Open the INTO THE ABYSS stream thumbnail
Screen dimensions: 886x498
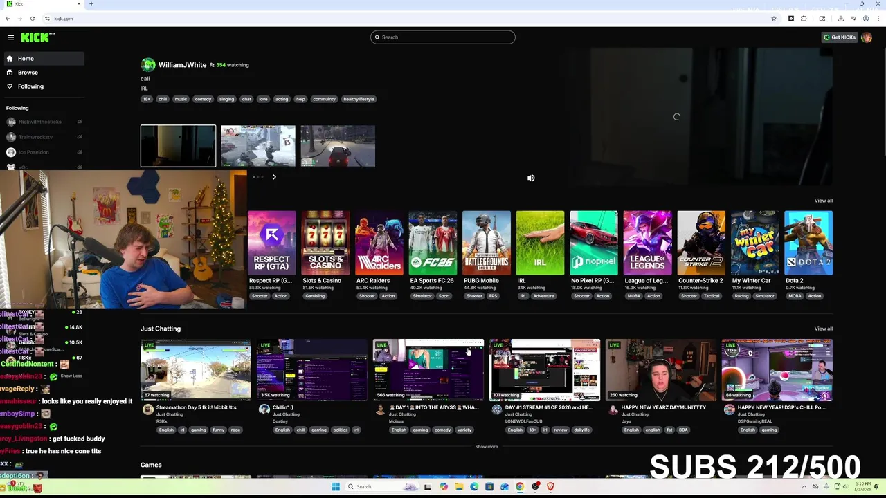tap(428, 370)
